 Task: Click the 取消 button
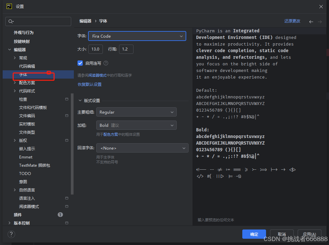282,234
